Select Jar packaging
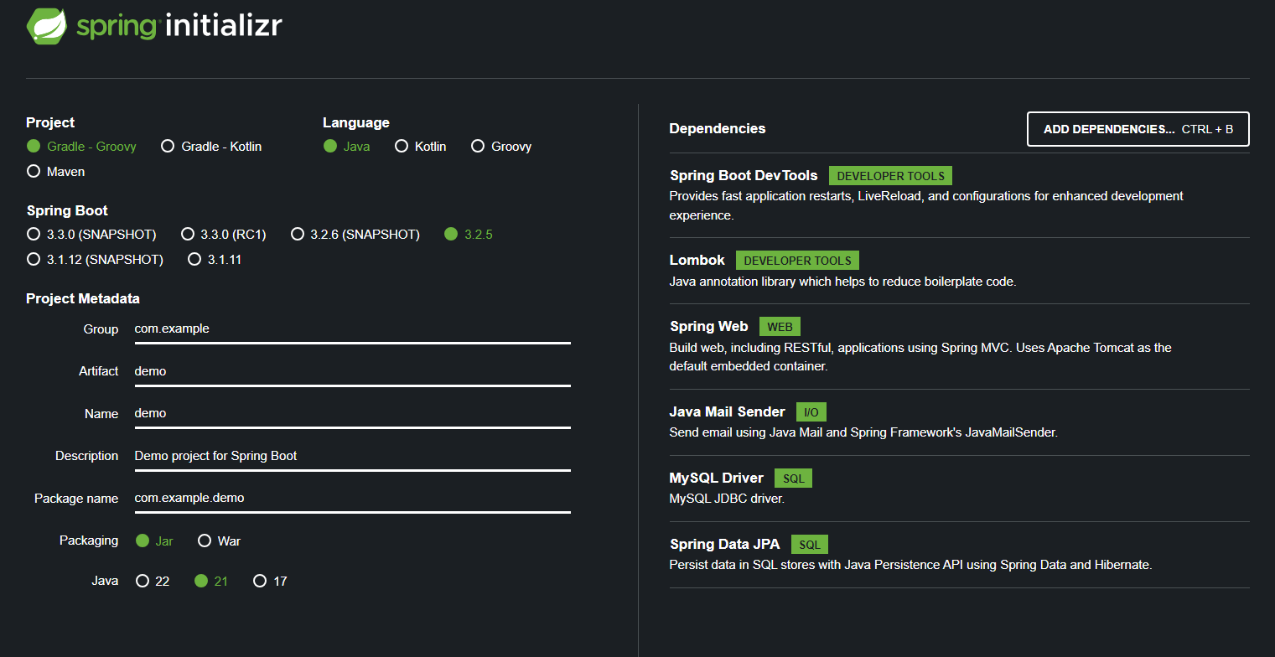The width and height of the screenshot is (1275, 657). [154, 541]
